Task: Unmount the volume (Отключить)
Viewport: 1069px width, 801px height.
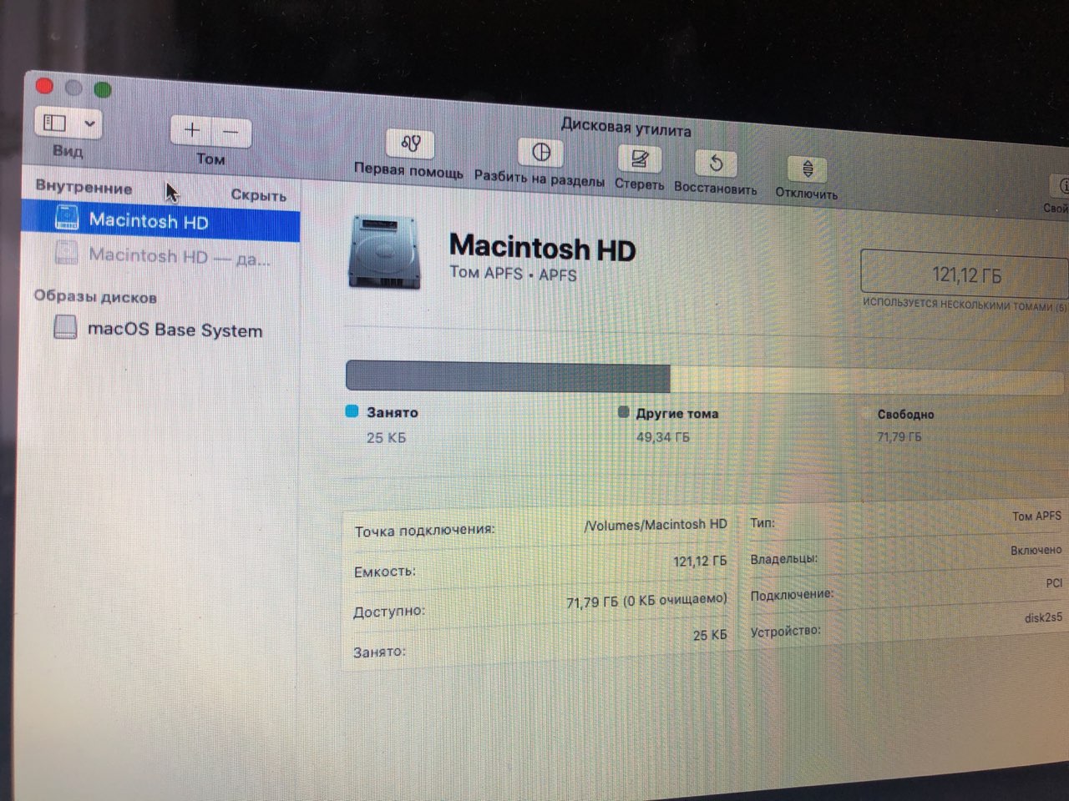Action: [x=807, y=169]
